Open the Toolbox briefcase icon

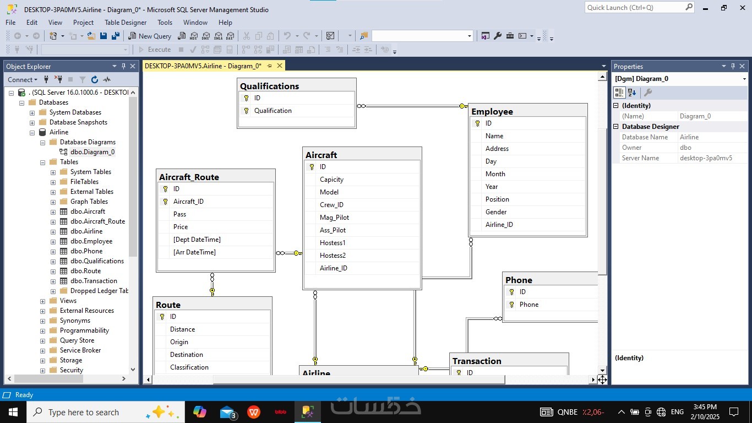[x=510, y=36]
